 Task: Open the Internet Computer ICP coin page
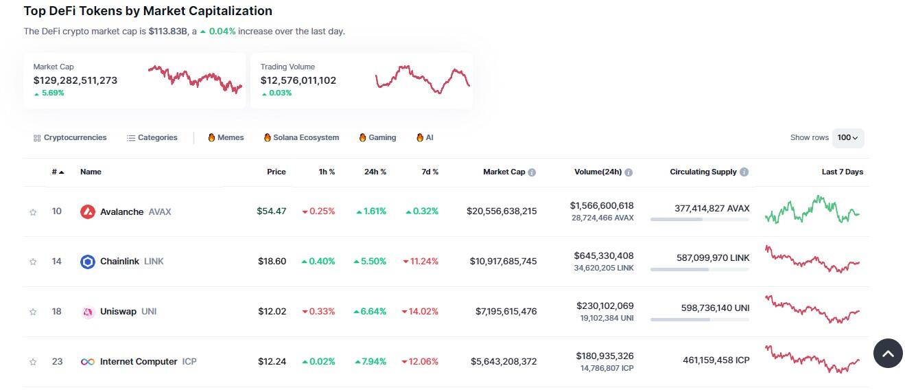coord(139,362)
